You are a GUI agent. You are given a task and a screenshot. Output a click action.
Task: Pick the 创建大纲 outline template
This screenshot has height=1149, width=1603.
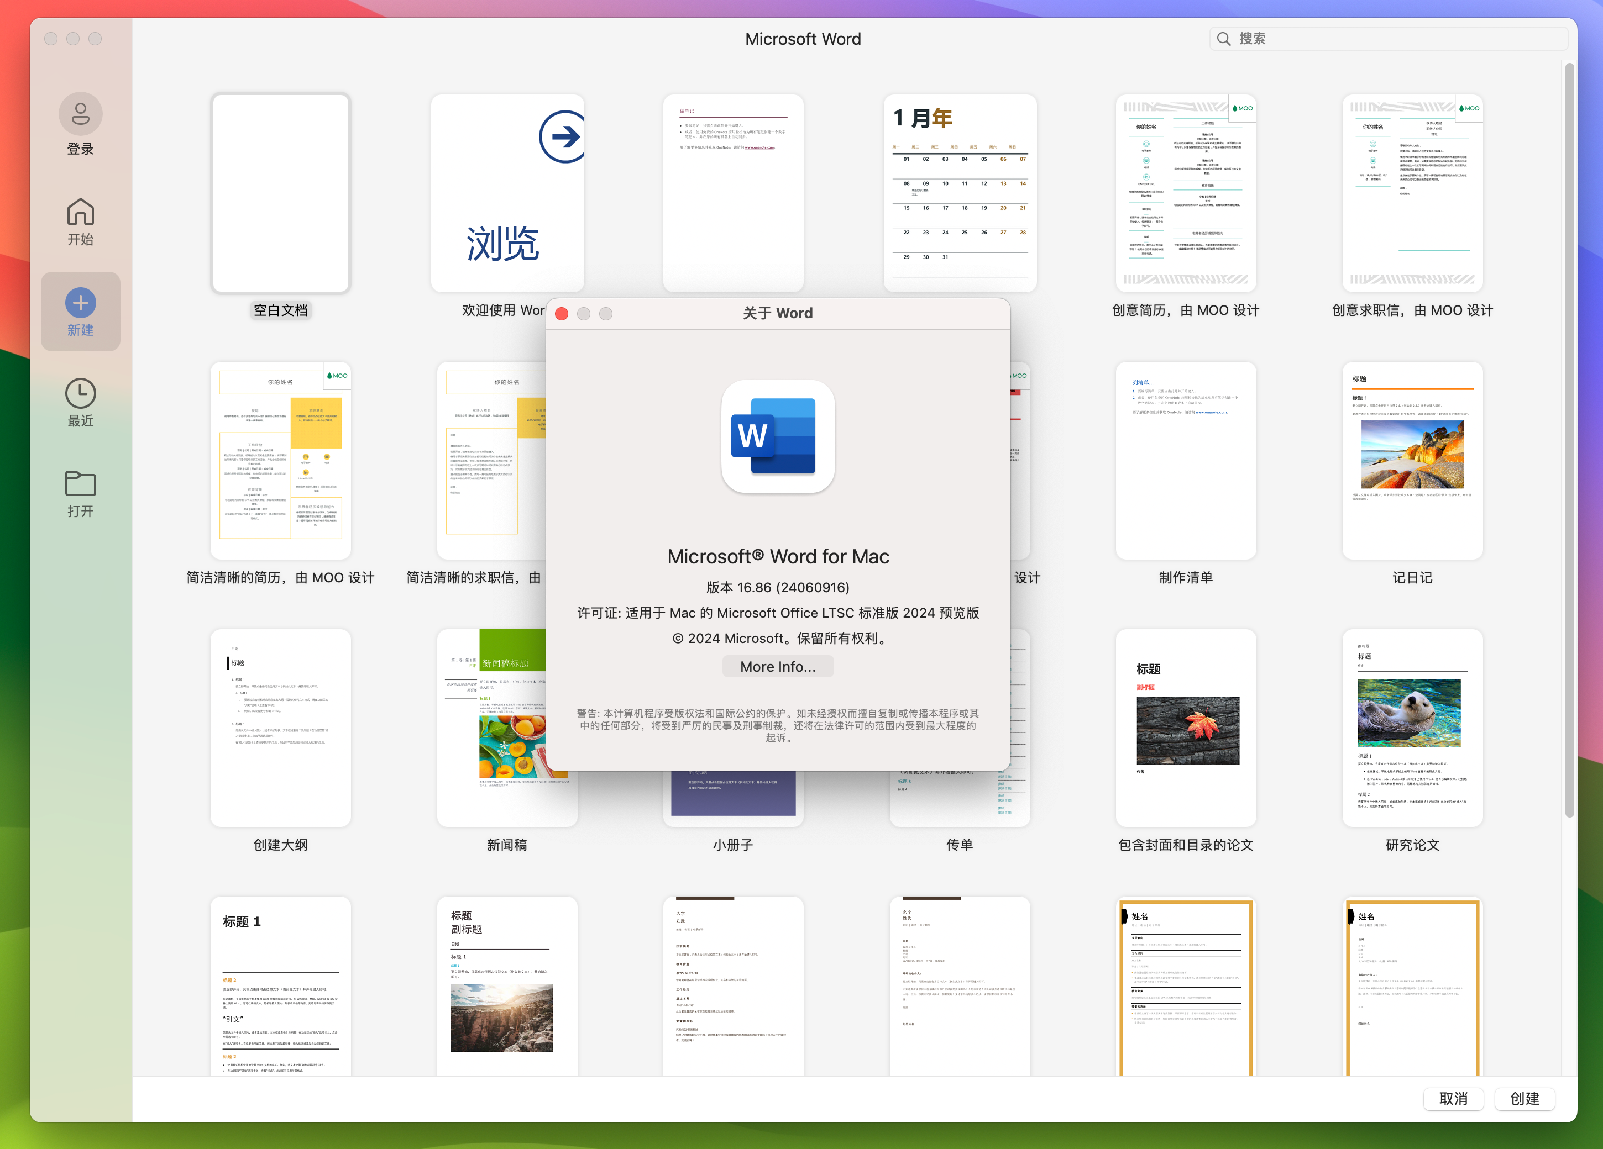point(281,728)
